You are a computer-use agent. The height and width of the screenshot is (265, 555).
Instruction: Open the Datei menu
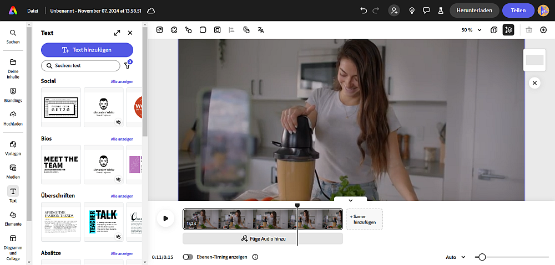click(33, 11)
